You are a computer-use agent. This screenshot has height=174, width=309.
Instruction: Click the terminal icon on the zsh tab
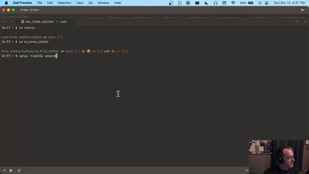(x=23, y=22)
